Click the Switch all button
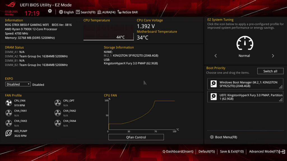 click(270, 71)
